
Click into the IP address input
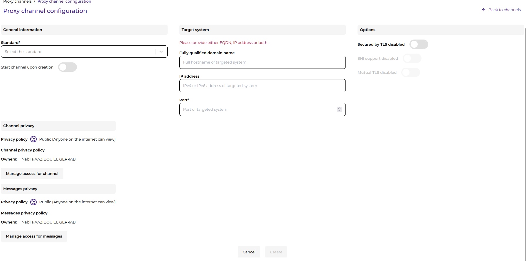262,86
